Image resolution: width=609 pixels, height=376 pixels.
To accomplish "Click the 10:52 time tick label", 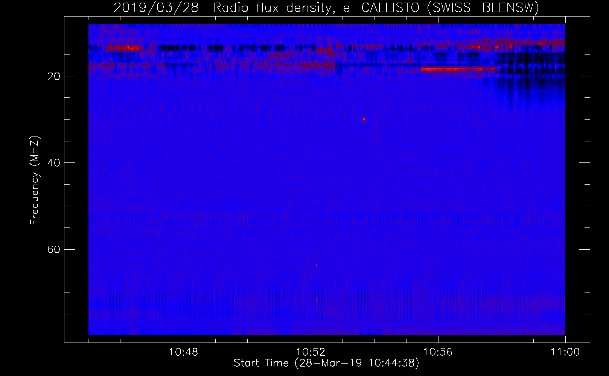I will click(311, 352).
